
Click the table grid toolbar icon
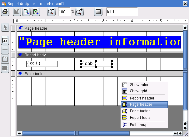click(98, 12)
